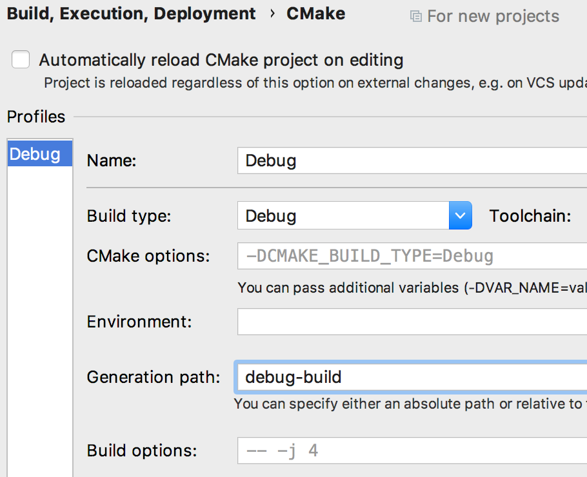
Task: Open the Build type combo box
Action: tap(348, 216)
